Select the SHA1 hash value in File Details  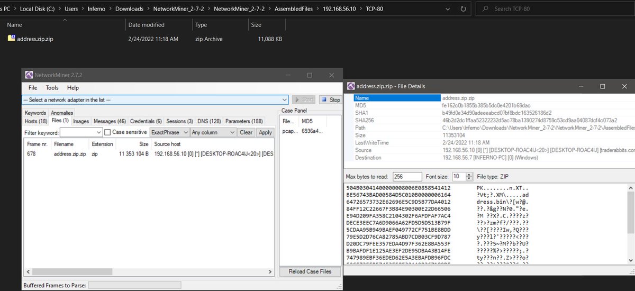coord(496,113)
